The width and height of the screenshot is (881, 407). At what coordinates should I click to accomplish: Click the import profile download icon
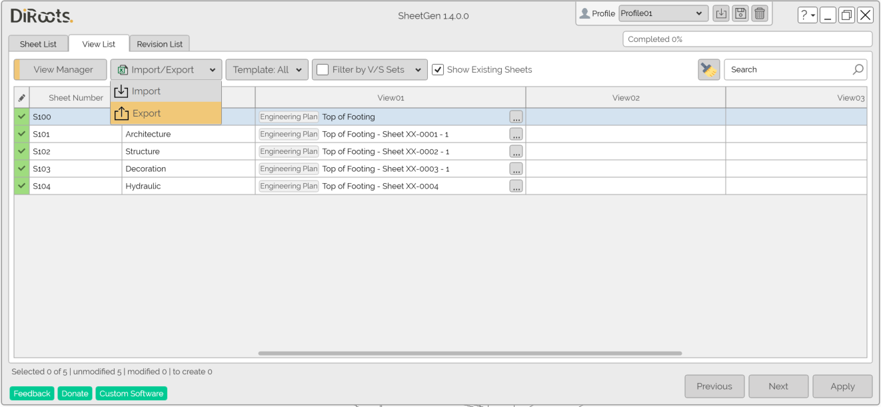coord(721,13)
